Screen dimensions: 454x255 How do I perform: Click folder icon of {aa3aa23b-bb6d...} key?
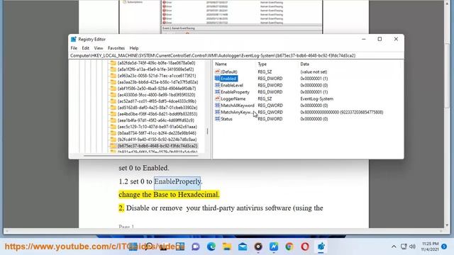coord(113,82)
